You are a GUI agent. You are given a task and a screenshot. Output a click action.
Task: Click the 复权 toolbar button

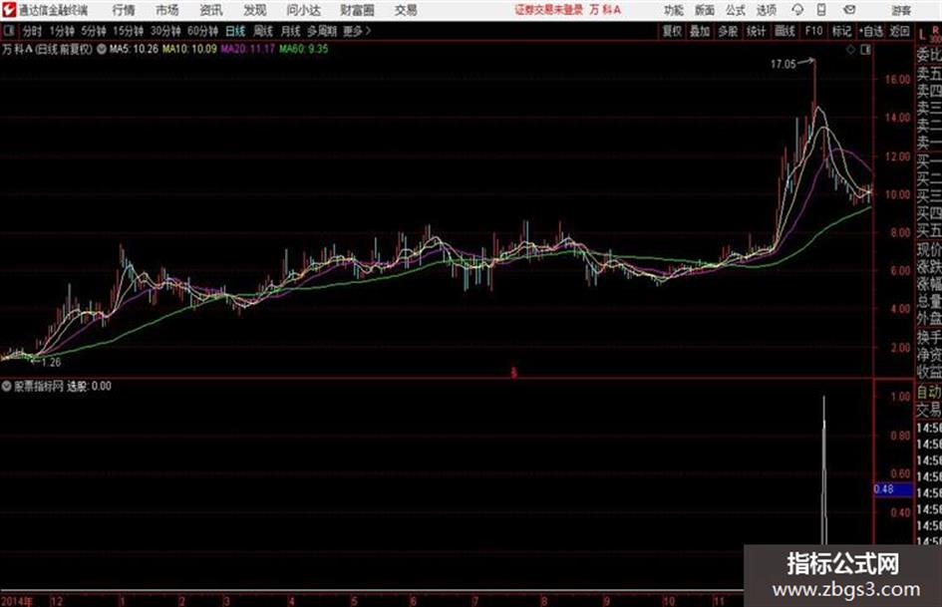coord(672,31)
